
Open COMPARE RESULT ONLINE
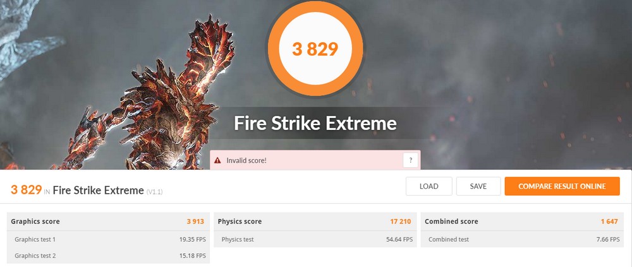(562, 186)
